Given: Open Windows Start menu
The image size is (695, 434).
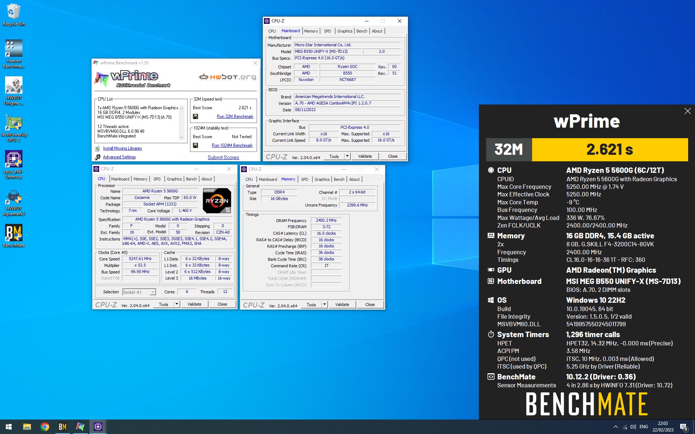Looking at the screenshot, I should (x=9, y=427).
